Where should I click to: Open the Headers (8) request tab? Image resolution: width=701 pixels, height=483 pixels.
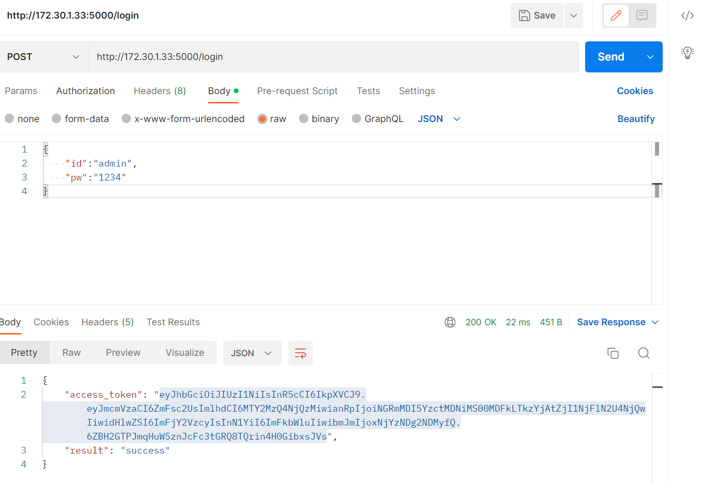[160, 91]
